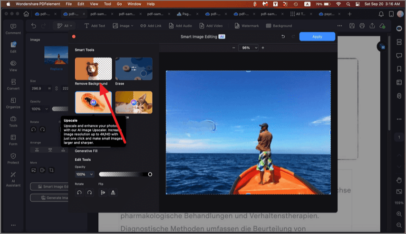The image size is (406, 234).
Task: Select the Erase smart tool thumbnail
Action: [134, 68]
